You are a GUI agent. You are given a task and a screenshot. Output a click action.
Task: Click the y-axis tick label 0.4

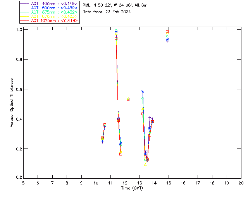pos(19,119)
